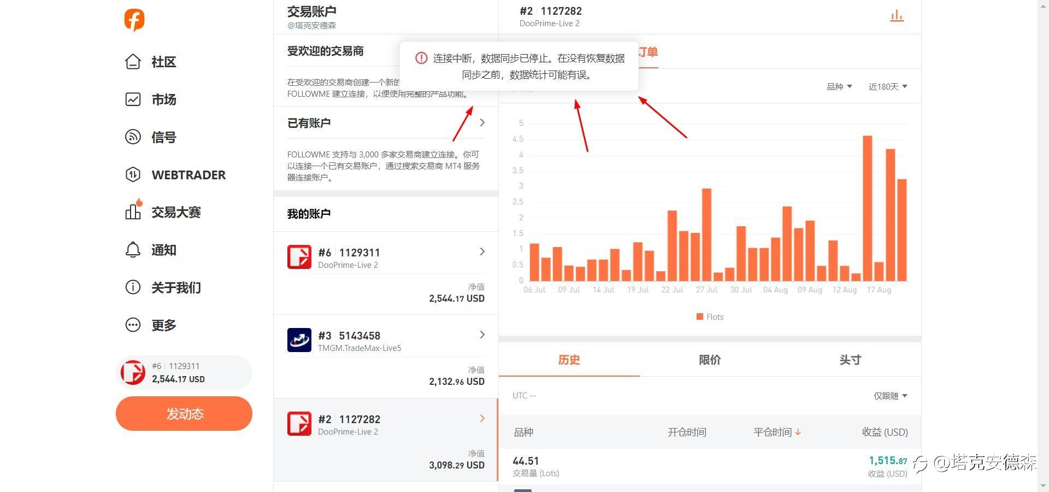
Task: Click the 44.51 trading volume value
Action: point(526,461)
